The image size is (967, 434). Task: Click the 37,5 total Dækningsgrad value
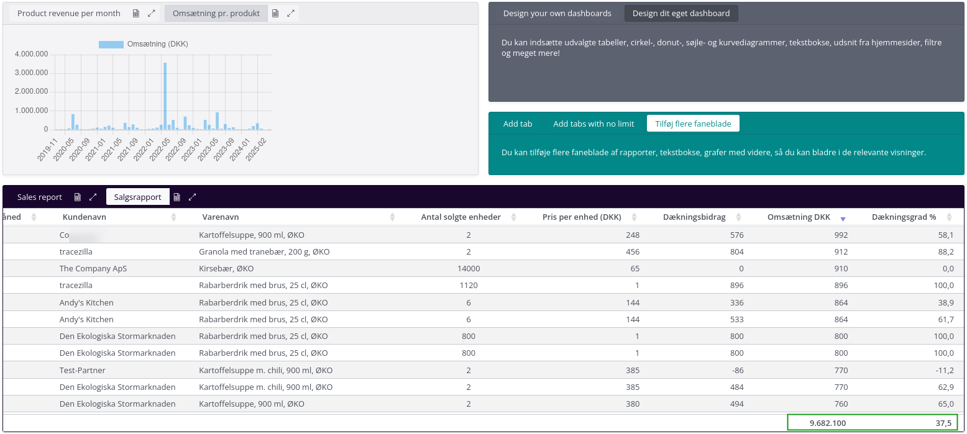click(x=943, y=423)
